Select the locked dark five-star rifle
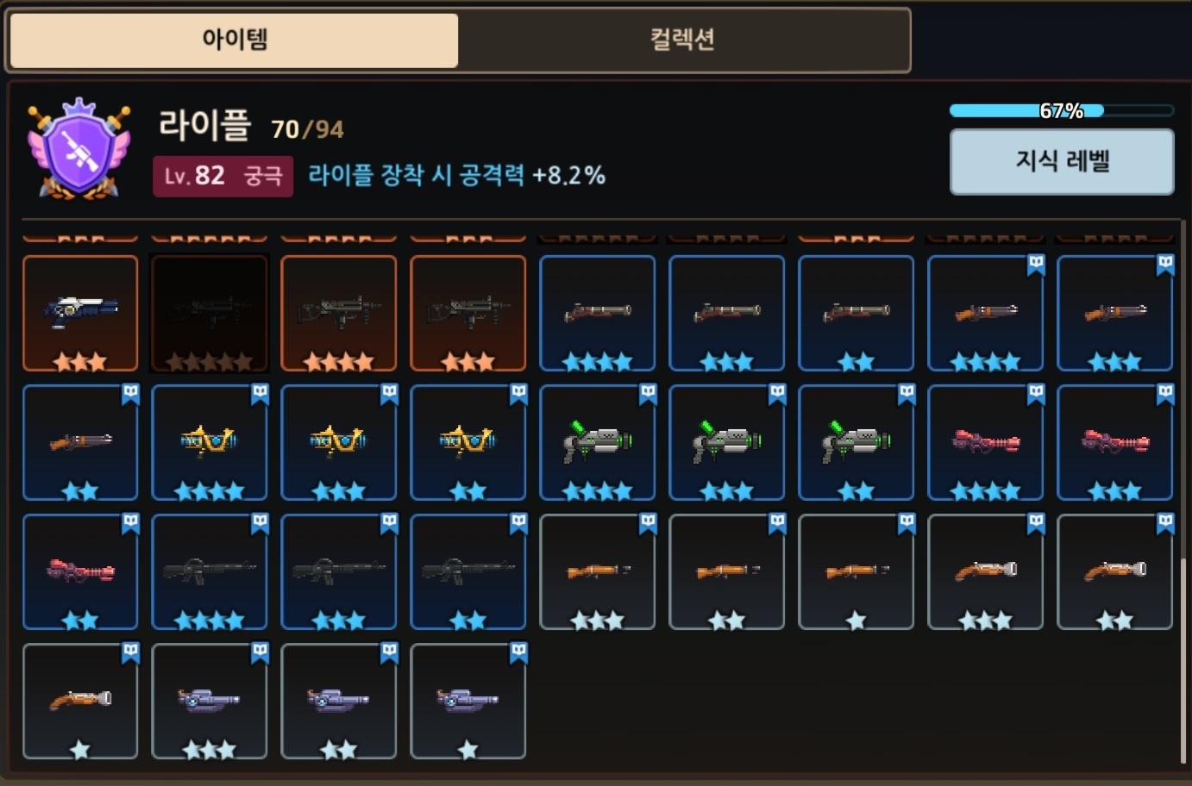Viewport: 1192px width, 786px height. [210, 314]
